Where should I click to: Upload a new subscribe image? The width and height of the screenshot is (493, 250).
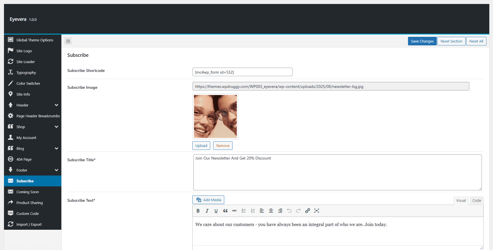pyautogui.click(x=201, y=146)
